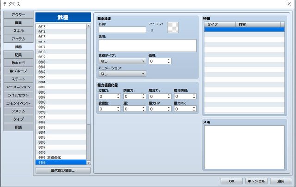Select weapon entry 0100
Screen dimensions: 296x187
[x=61, y=163]
